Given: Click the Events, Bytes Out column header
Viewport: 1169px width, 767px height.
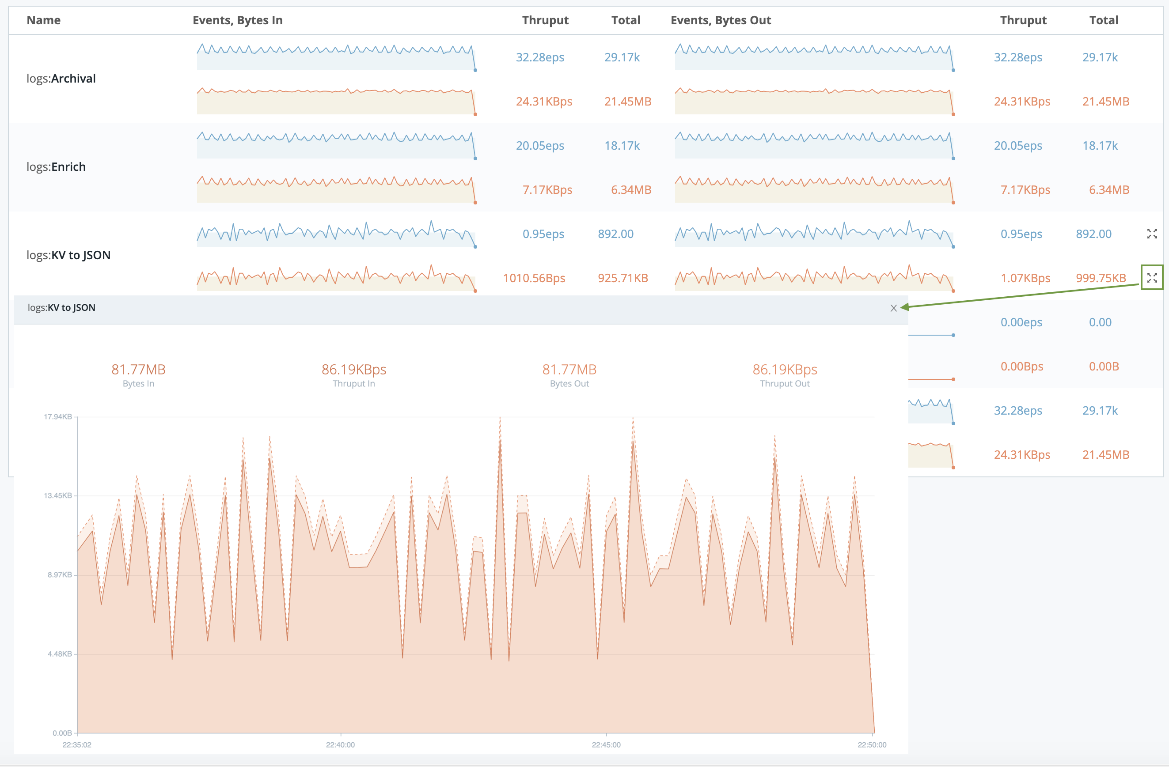Looking at the screenshot, I should 721,20.
